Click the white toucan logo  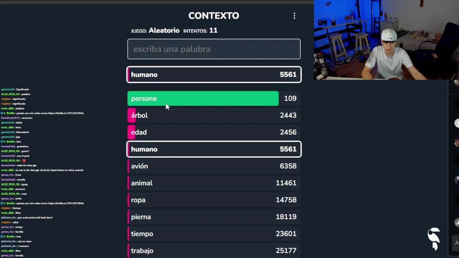[x=434, y=238]
